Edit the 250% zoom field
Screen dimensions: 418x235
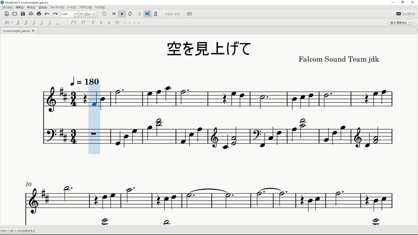coord(67,14)
